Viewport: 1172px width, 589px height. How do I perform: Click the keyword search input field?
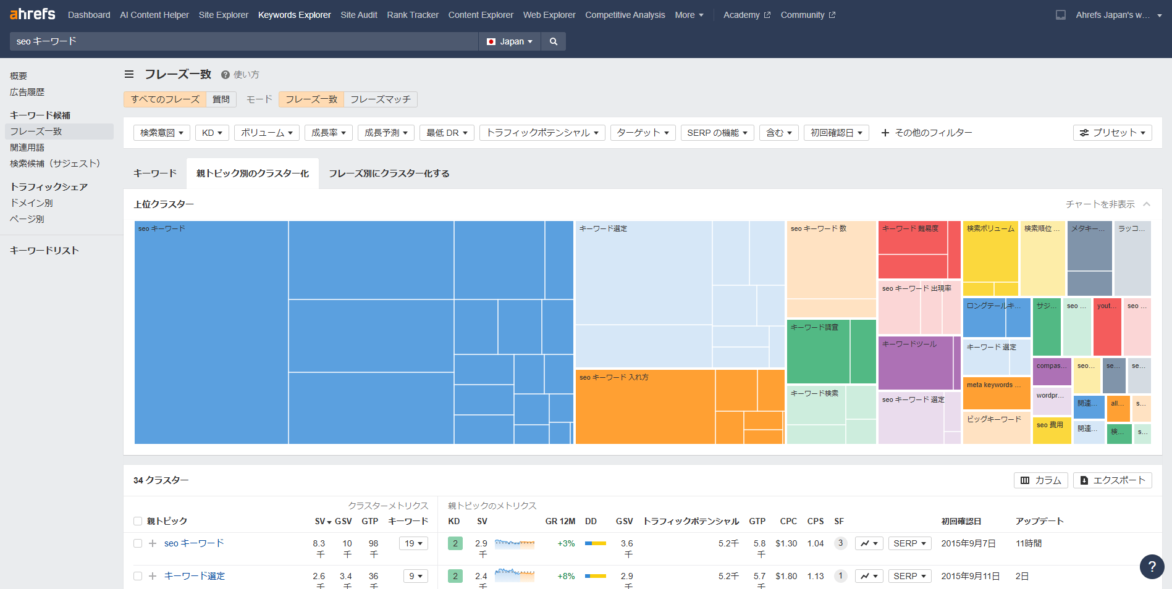point(244,41)
